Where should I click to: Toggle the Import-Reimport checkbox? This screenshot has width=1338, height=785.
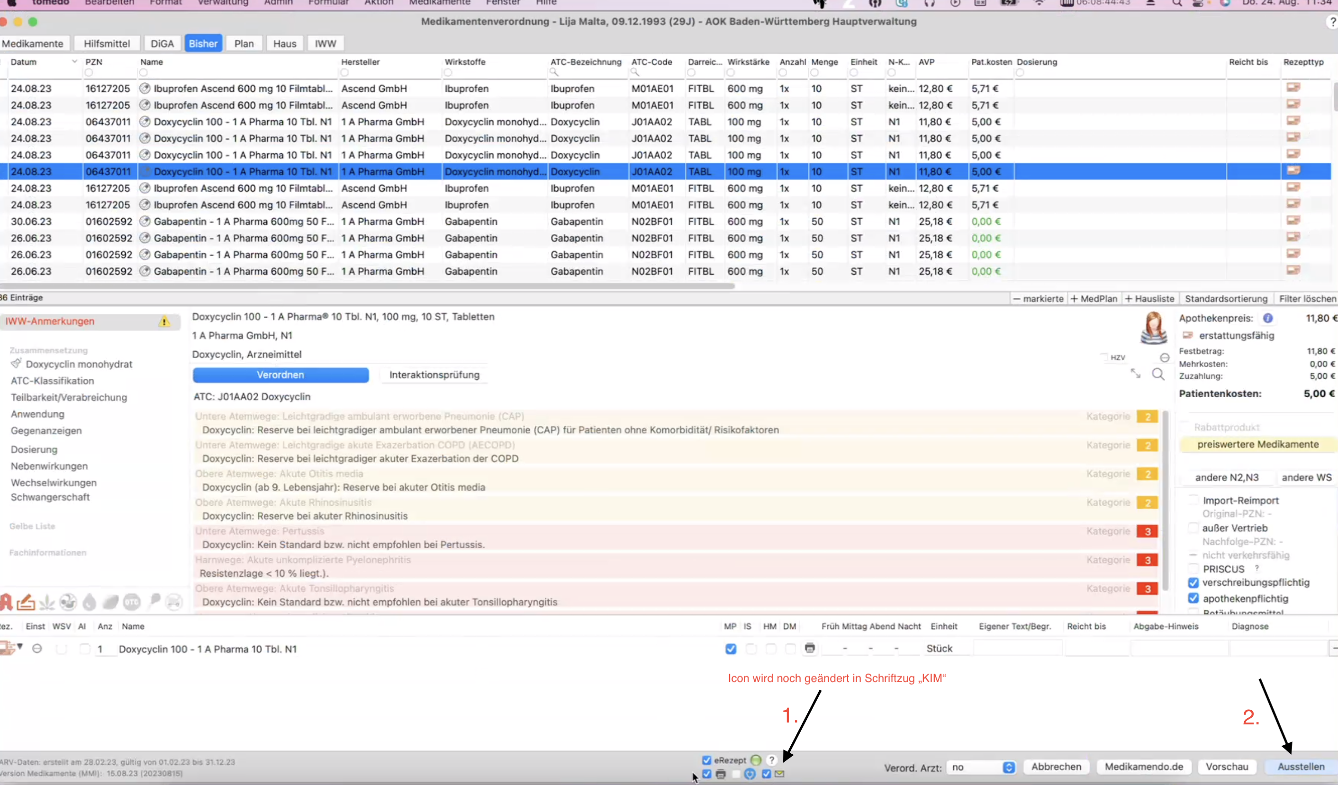click(x=1193, y=500)
